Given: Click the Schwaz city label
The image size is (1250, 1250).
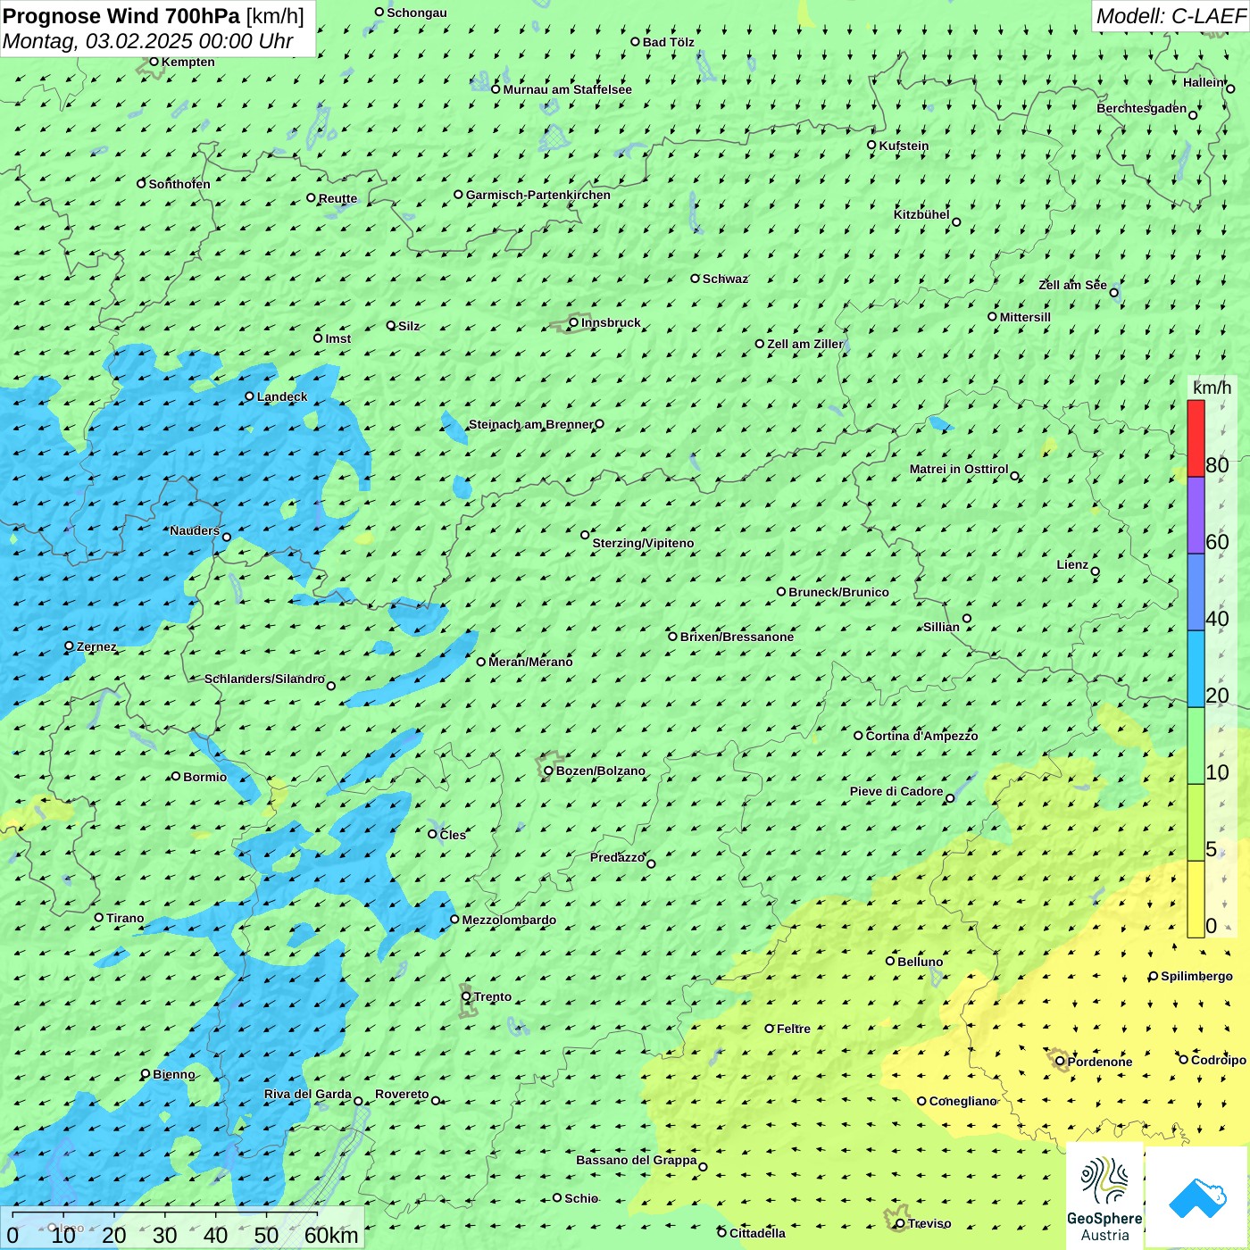Looking at the screenshot, I should point(725,279).
